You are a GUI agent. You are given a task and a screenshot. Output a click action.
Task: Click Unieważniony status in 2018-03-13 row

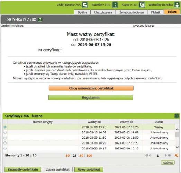pyautogui.click(x=159, y=132)
